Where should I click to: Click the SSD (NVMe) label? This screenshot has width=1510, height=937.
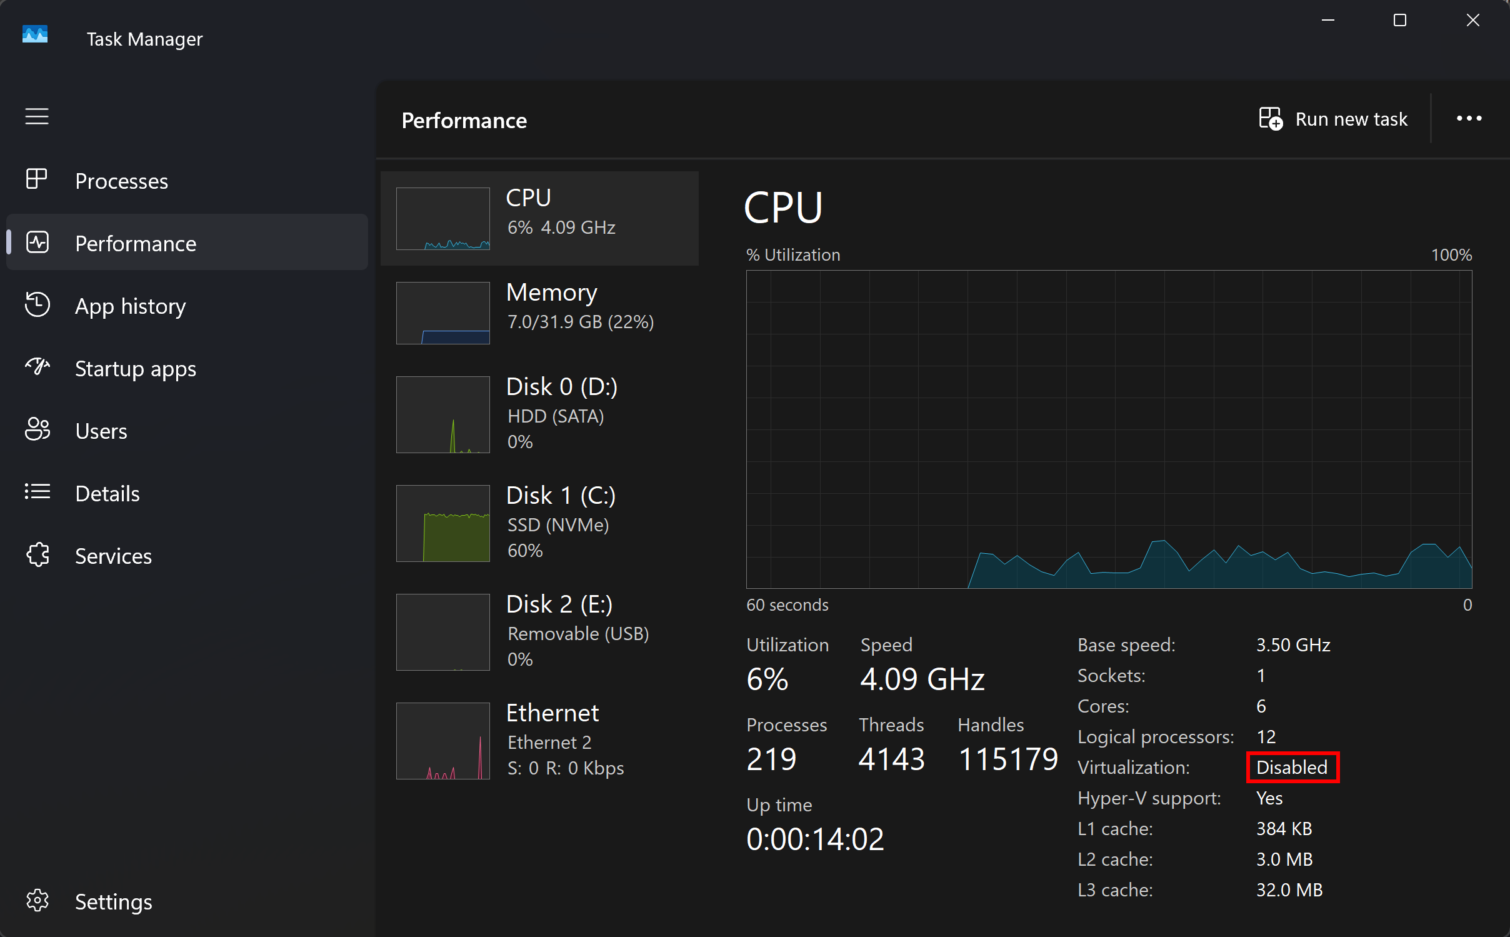click(x=558, y=525)
